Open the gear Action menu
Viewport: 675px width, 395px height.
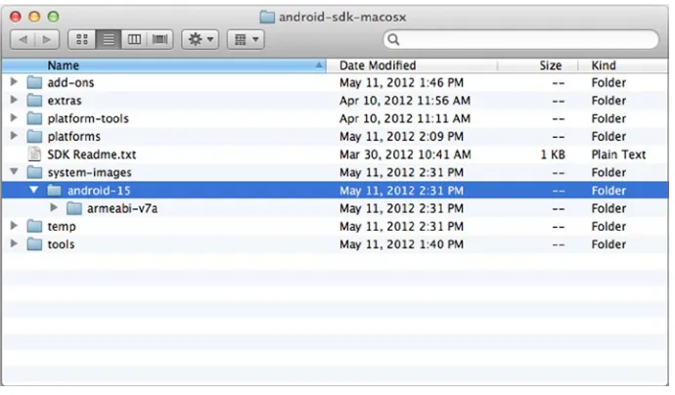coord(201,39)
